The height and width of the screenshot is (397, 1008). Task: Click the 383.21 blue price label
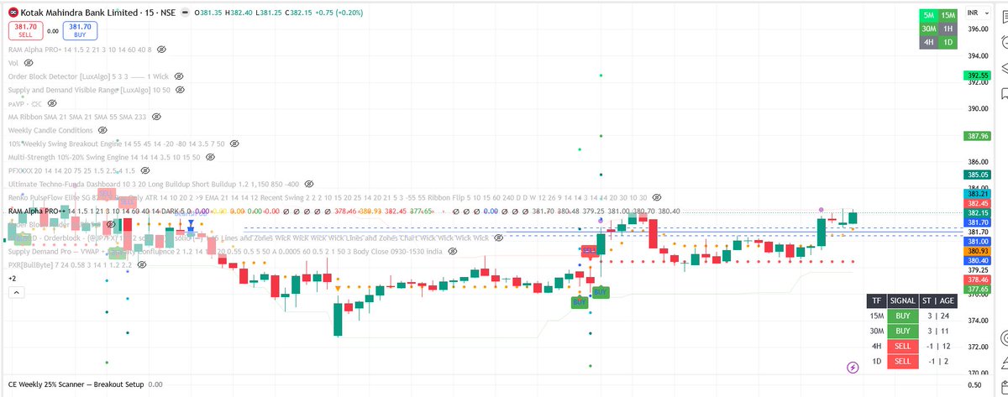click(979, 194)
